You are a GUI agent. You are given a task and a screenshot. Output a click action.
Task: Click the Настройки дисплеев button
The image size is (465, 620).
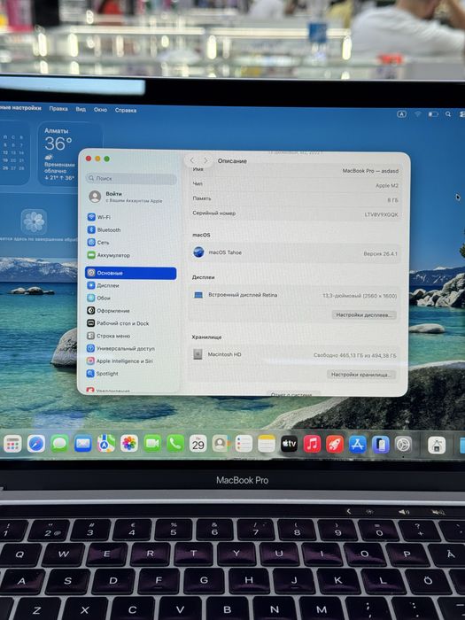tap(364, 314)
